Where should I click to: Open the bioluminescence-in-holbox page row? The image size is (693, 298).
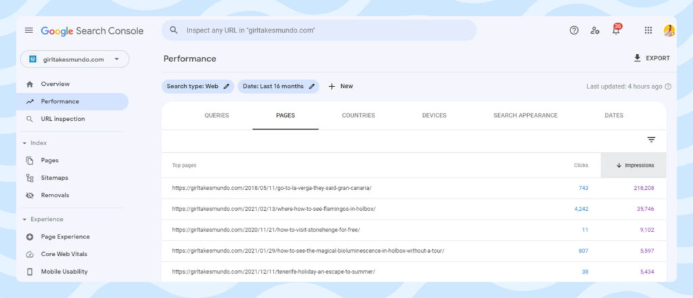(x=413, y=251)
